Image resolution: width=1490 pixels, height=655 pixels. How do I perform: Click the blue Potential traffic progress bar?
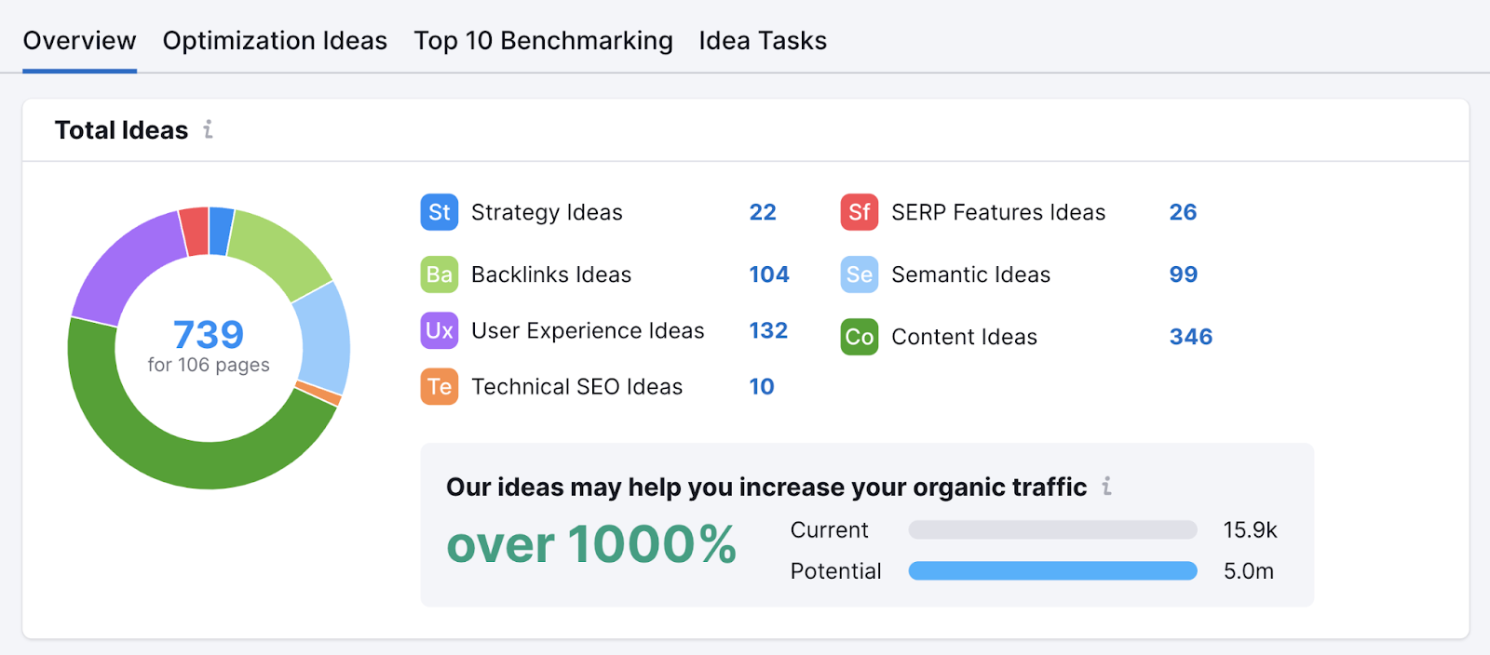coord(1052,570)
